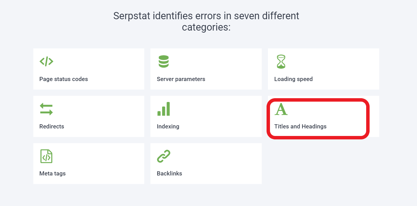Click the bar chart Indexing icon
Viewport: 417px width, 206px height.
tap(164, 109)
